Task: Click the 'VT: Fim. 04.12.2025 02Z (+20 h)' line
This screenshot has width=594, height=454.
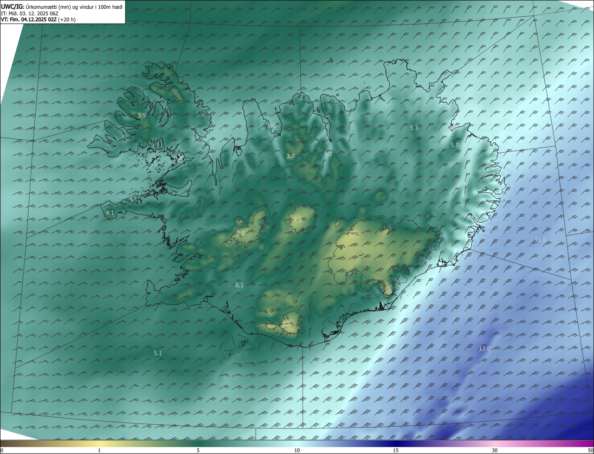Action: click(39, 19)
